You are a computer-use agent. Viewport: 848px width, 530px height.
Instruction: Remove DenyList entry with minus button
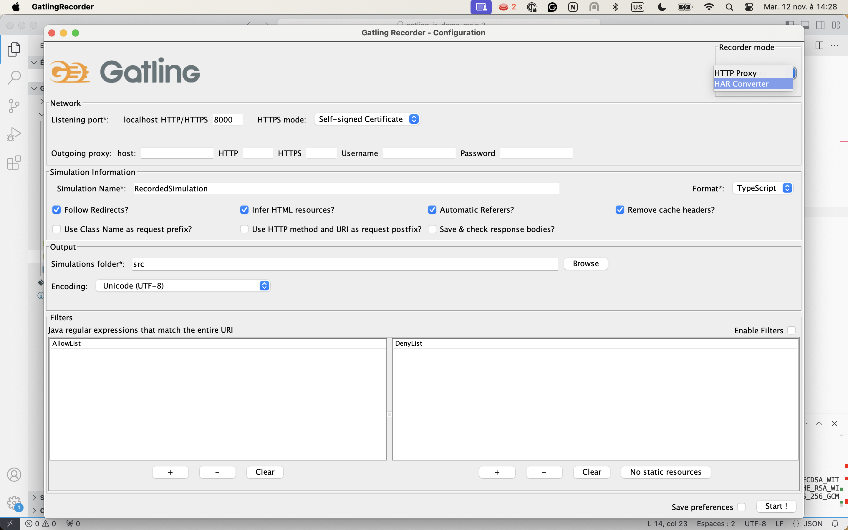[x=544, y=472]
